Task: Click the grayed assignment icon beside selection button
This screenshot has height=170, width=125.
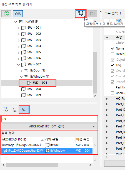Action: coord(92,14)
